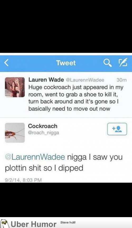The image size is (132, 228).
Task: Open the Lauren Wade display name
Action: [46, 80]
